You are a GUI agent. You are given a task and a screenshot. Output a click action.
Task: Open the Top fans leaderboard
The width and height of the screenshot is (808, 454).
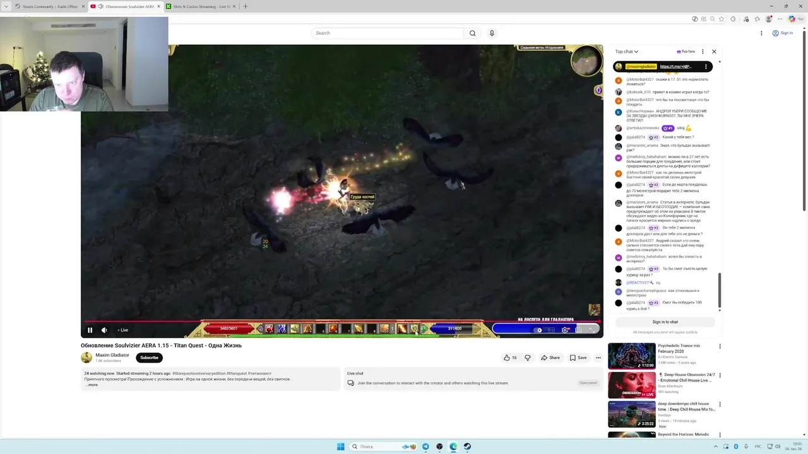[686, 52]
